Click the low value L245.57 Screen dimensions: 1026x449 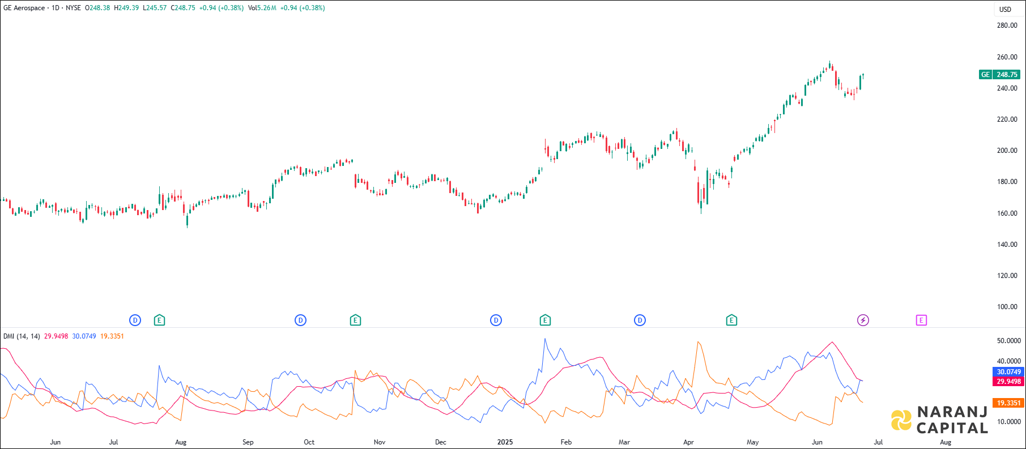[155, 8]
